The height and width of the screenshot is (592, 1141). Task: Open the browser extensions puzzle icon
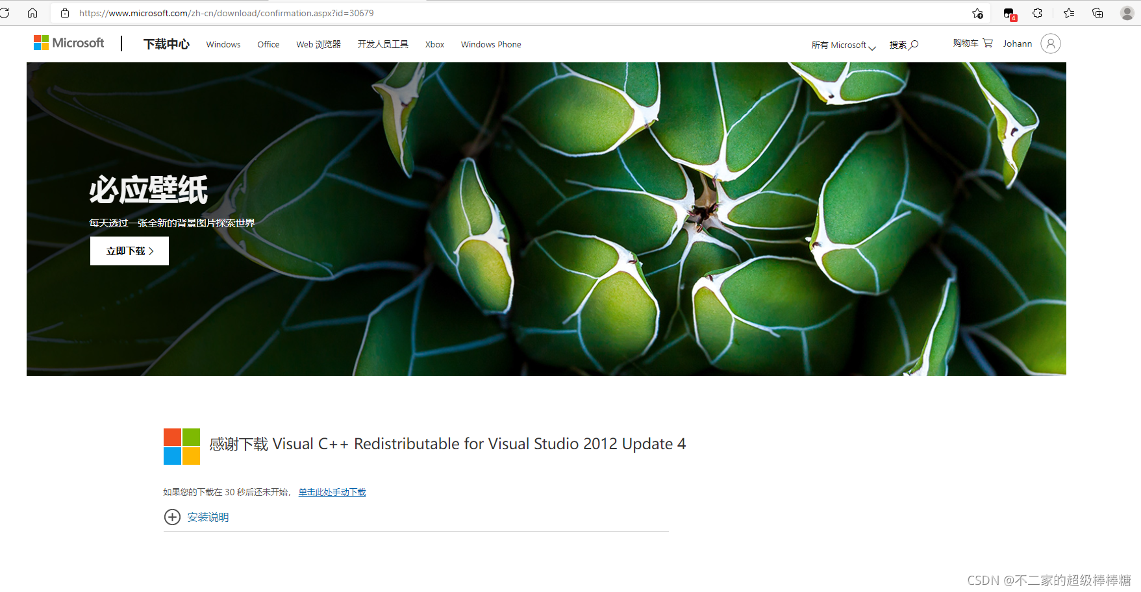1038,13
